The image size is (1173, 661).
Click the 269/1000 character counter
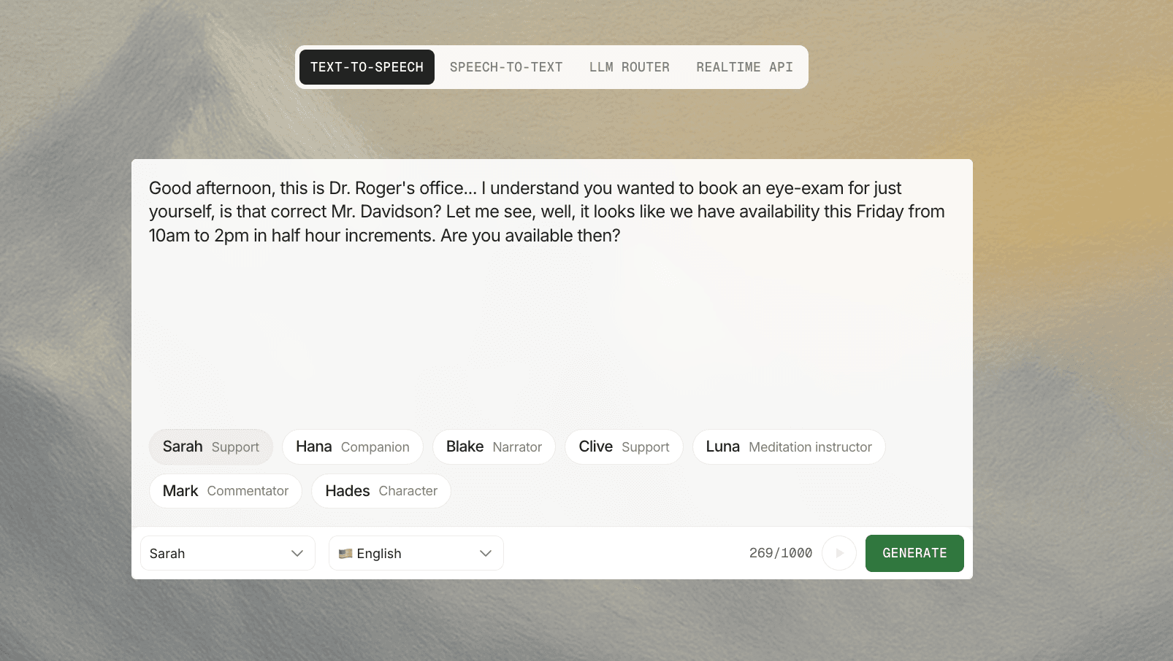tap(780, 553)
